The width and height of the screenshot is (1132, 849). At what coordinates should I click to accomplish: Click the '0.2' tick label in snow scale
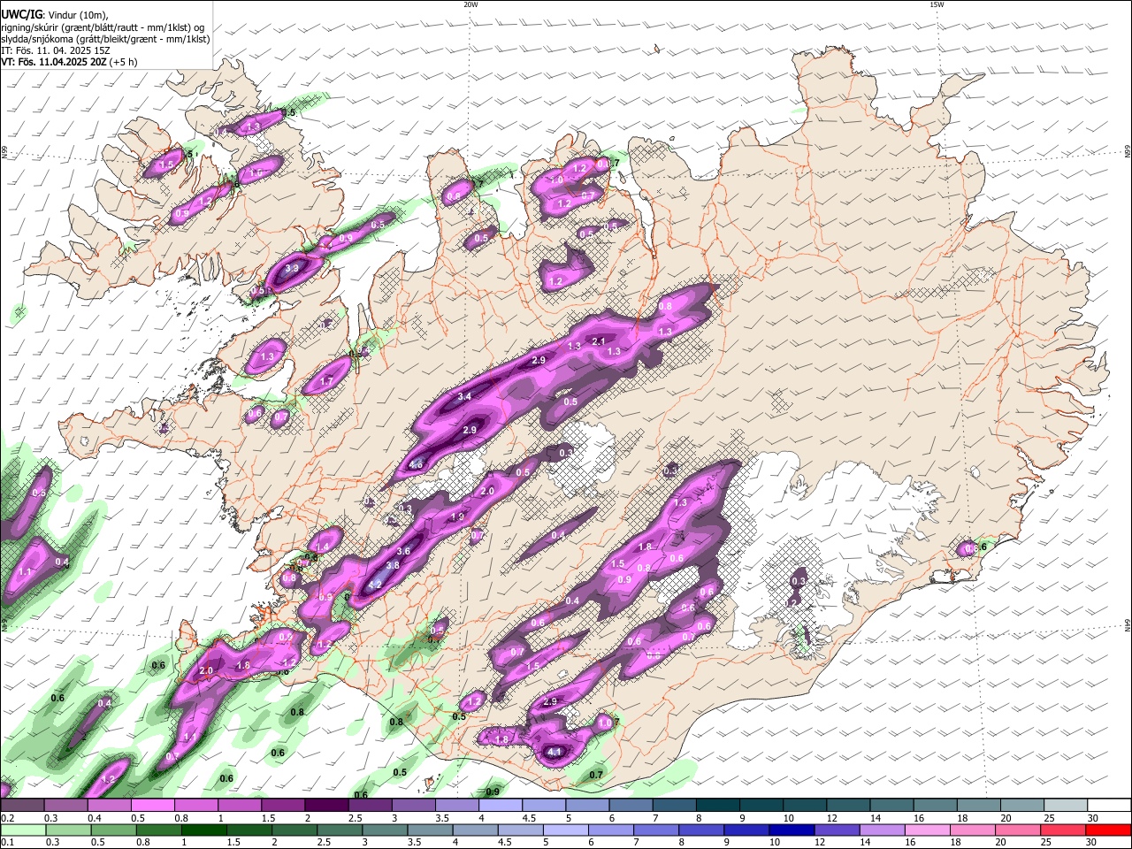pyautogui.click(x=7, y=817)
